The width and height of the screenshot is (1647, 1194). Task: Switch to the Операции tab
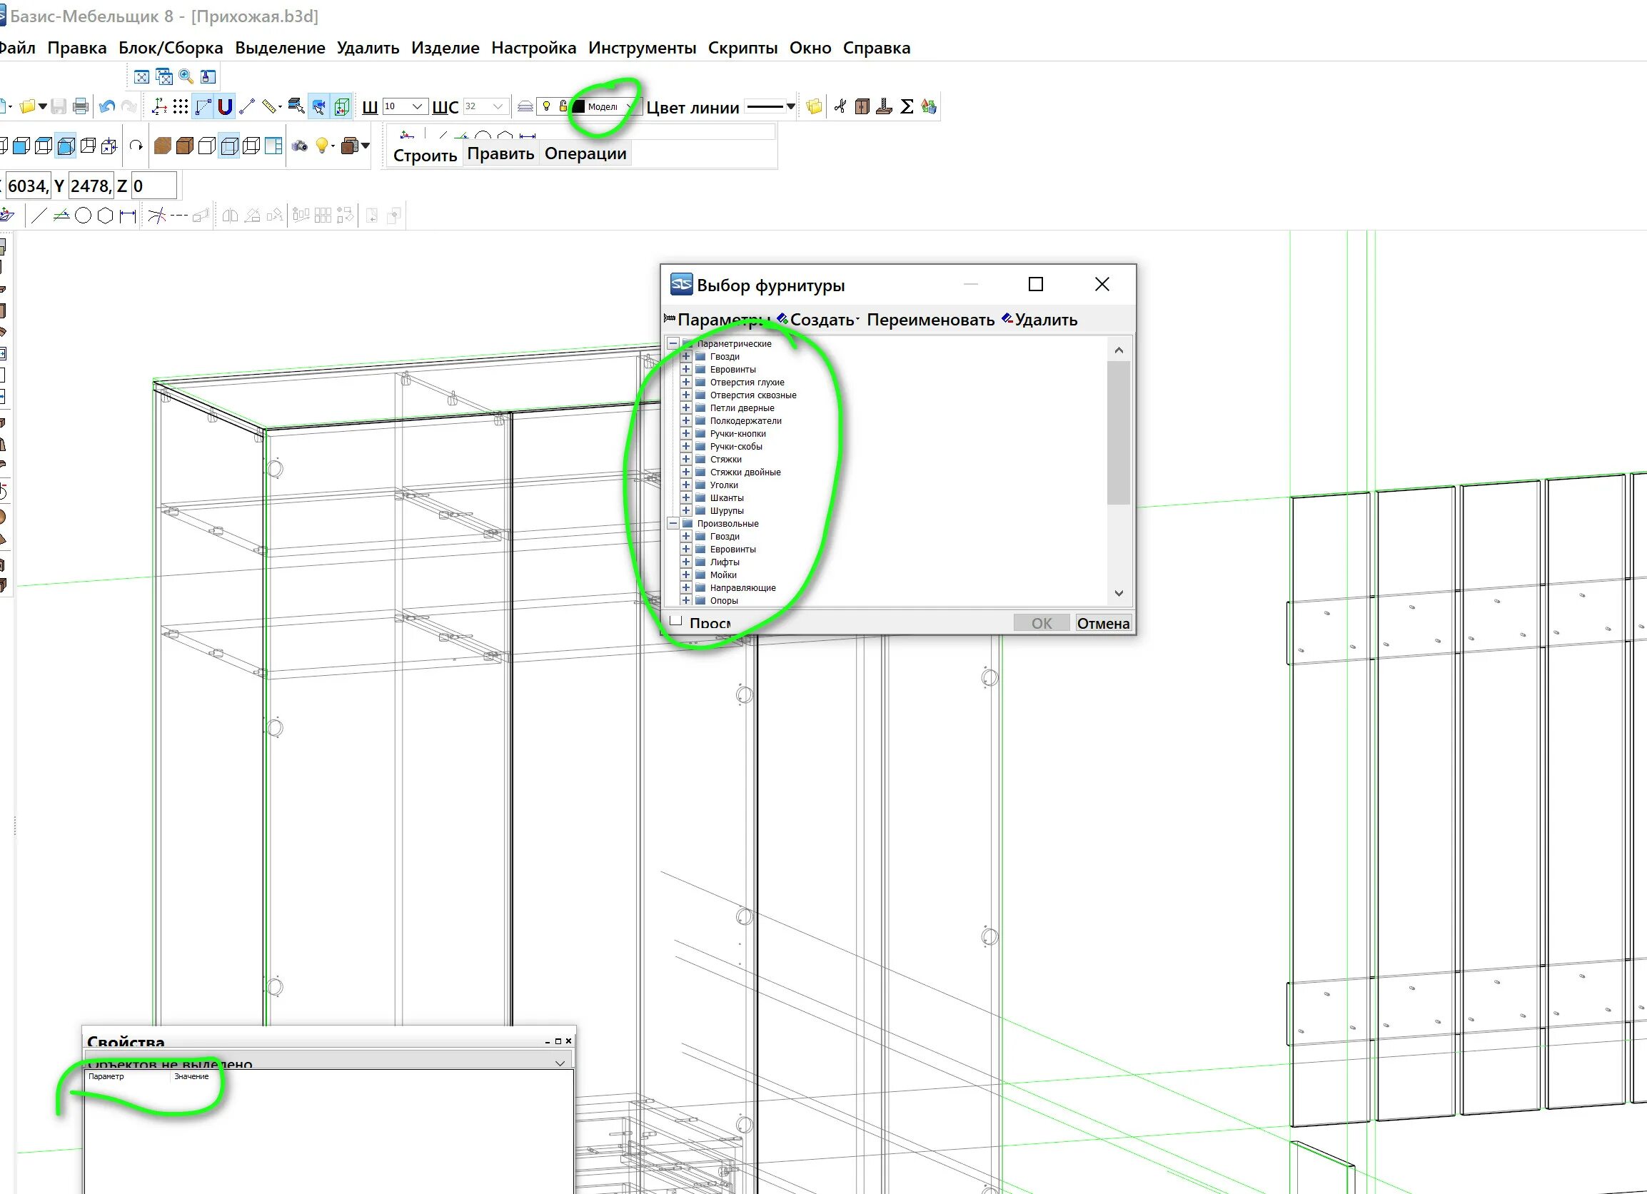(x=585, y=154)
